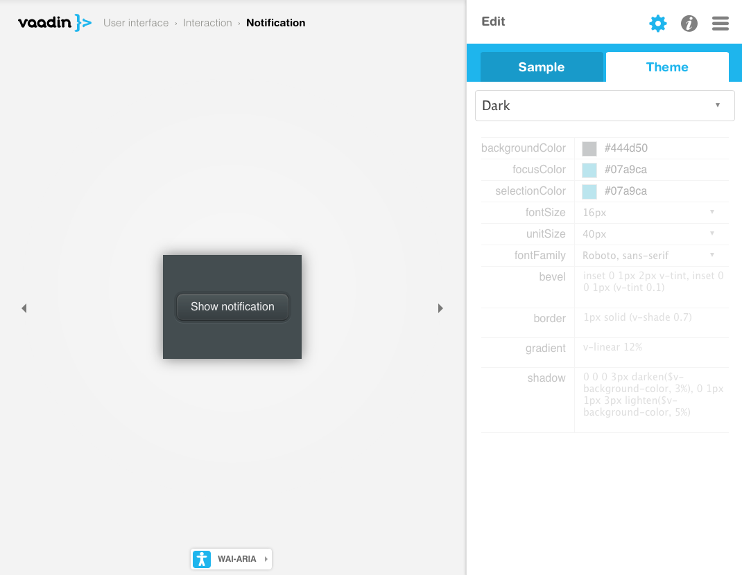Click the Vaadin logo
742x575 pixels.
(54, 23)
